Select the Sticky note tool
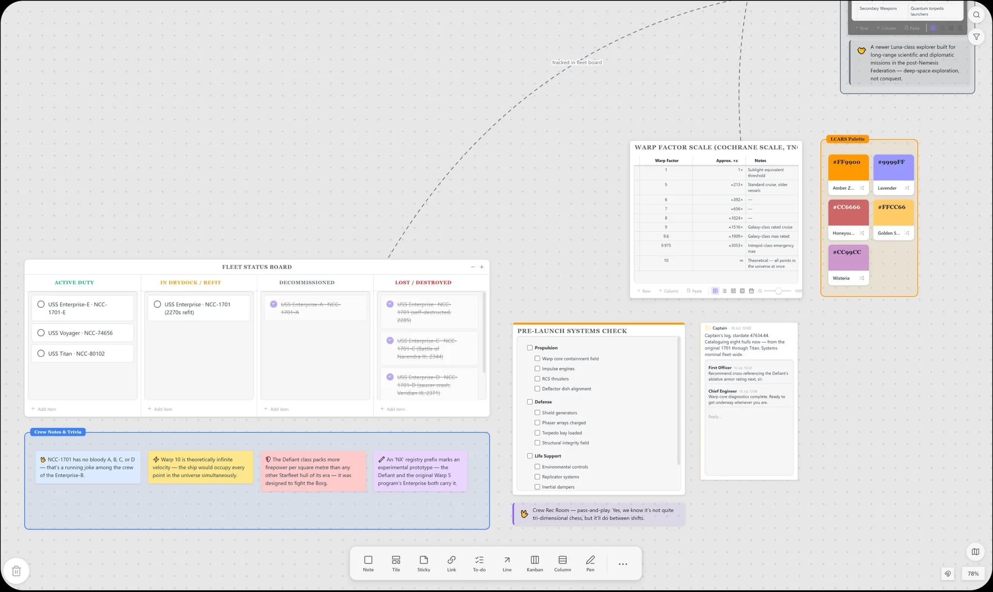This screenshot has width=993, height=592. (424, 563)
